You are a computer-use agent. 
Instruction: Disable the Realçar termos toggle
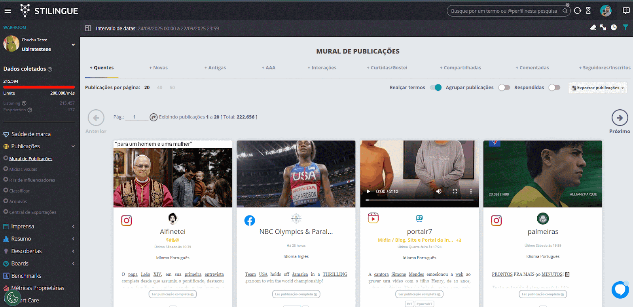(x=436, y=88)
